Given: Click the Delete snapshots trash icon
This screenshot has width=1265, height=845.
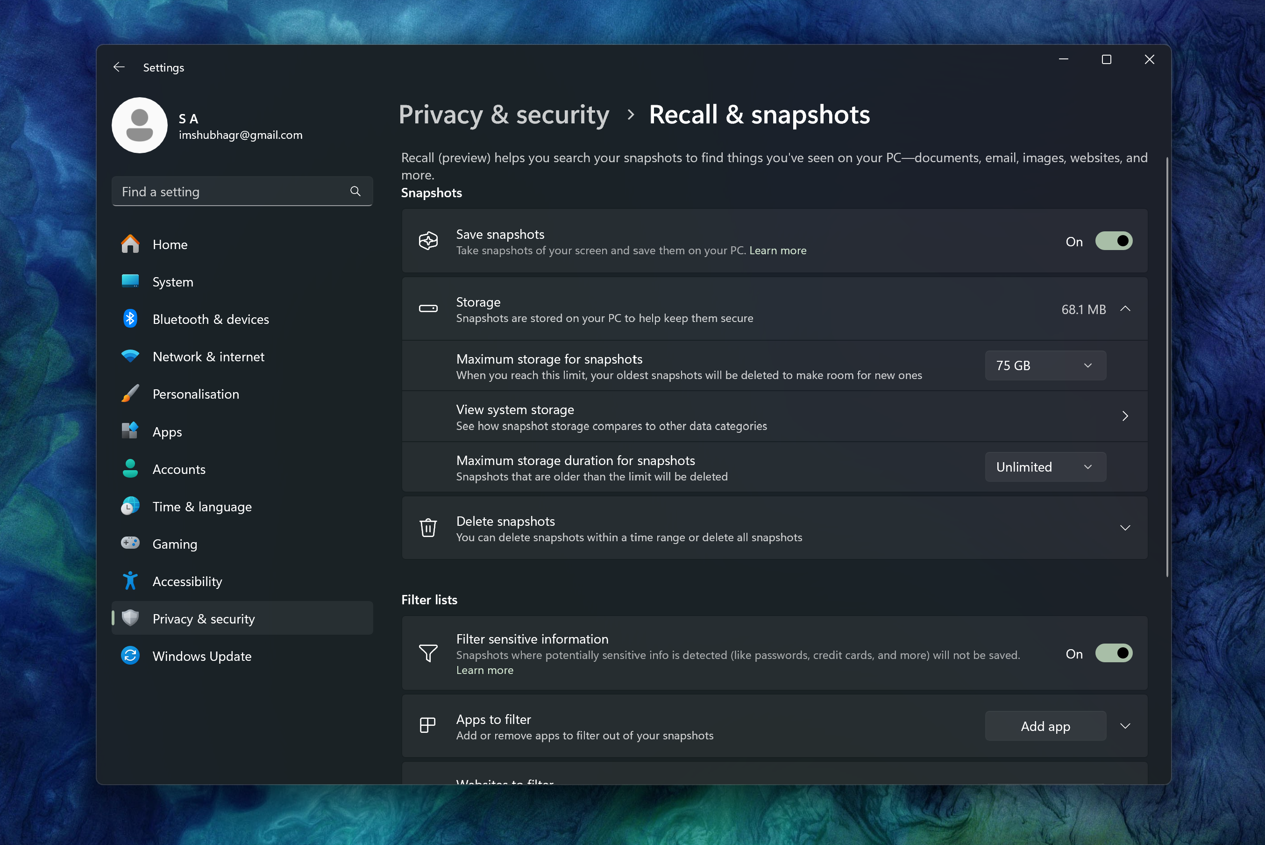Looking at the screenshot, I should (429, 527).
